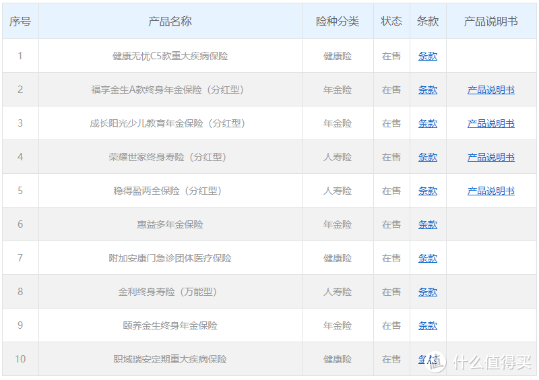The image size is (539, 380).
Task: Open 条款 link for 惠益多年金保险
Action: pos(428,225)
